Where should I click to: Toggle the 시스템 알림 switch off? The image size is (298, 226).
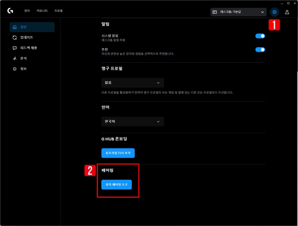(260, 36)
